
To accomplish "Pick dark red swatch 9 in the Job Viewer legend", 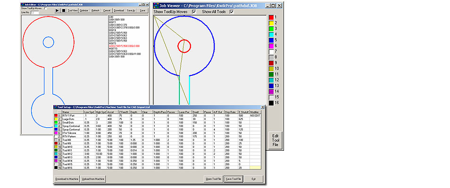I will pos(271,63).
